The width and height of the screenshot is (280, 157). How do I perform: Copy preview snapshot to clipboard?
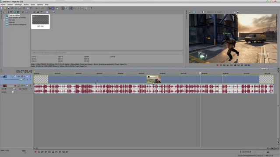pyautogui.click(x=234, y=12)
